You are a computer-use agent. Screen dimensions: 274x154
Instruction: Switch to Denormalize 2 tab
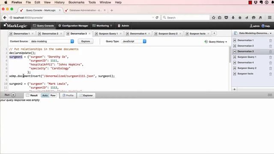tap(50, 33)
